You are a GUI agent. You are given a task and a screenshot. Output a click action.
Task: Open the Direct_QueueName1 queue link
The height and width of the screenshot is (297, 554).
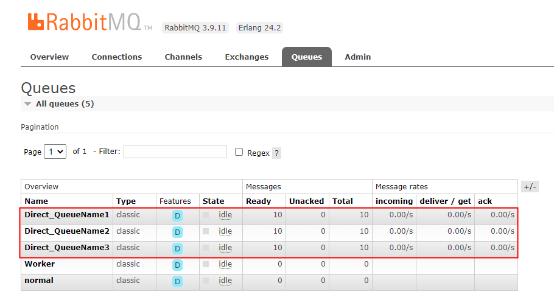(67, 215)
